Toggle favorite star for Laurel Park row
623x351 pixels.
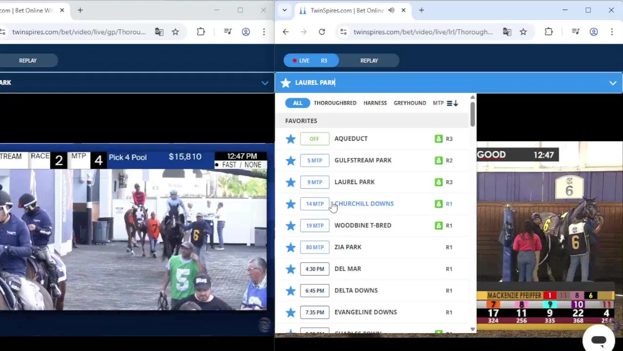[x=291, y=182]
